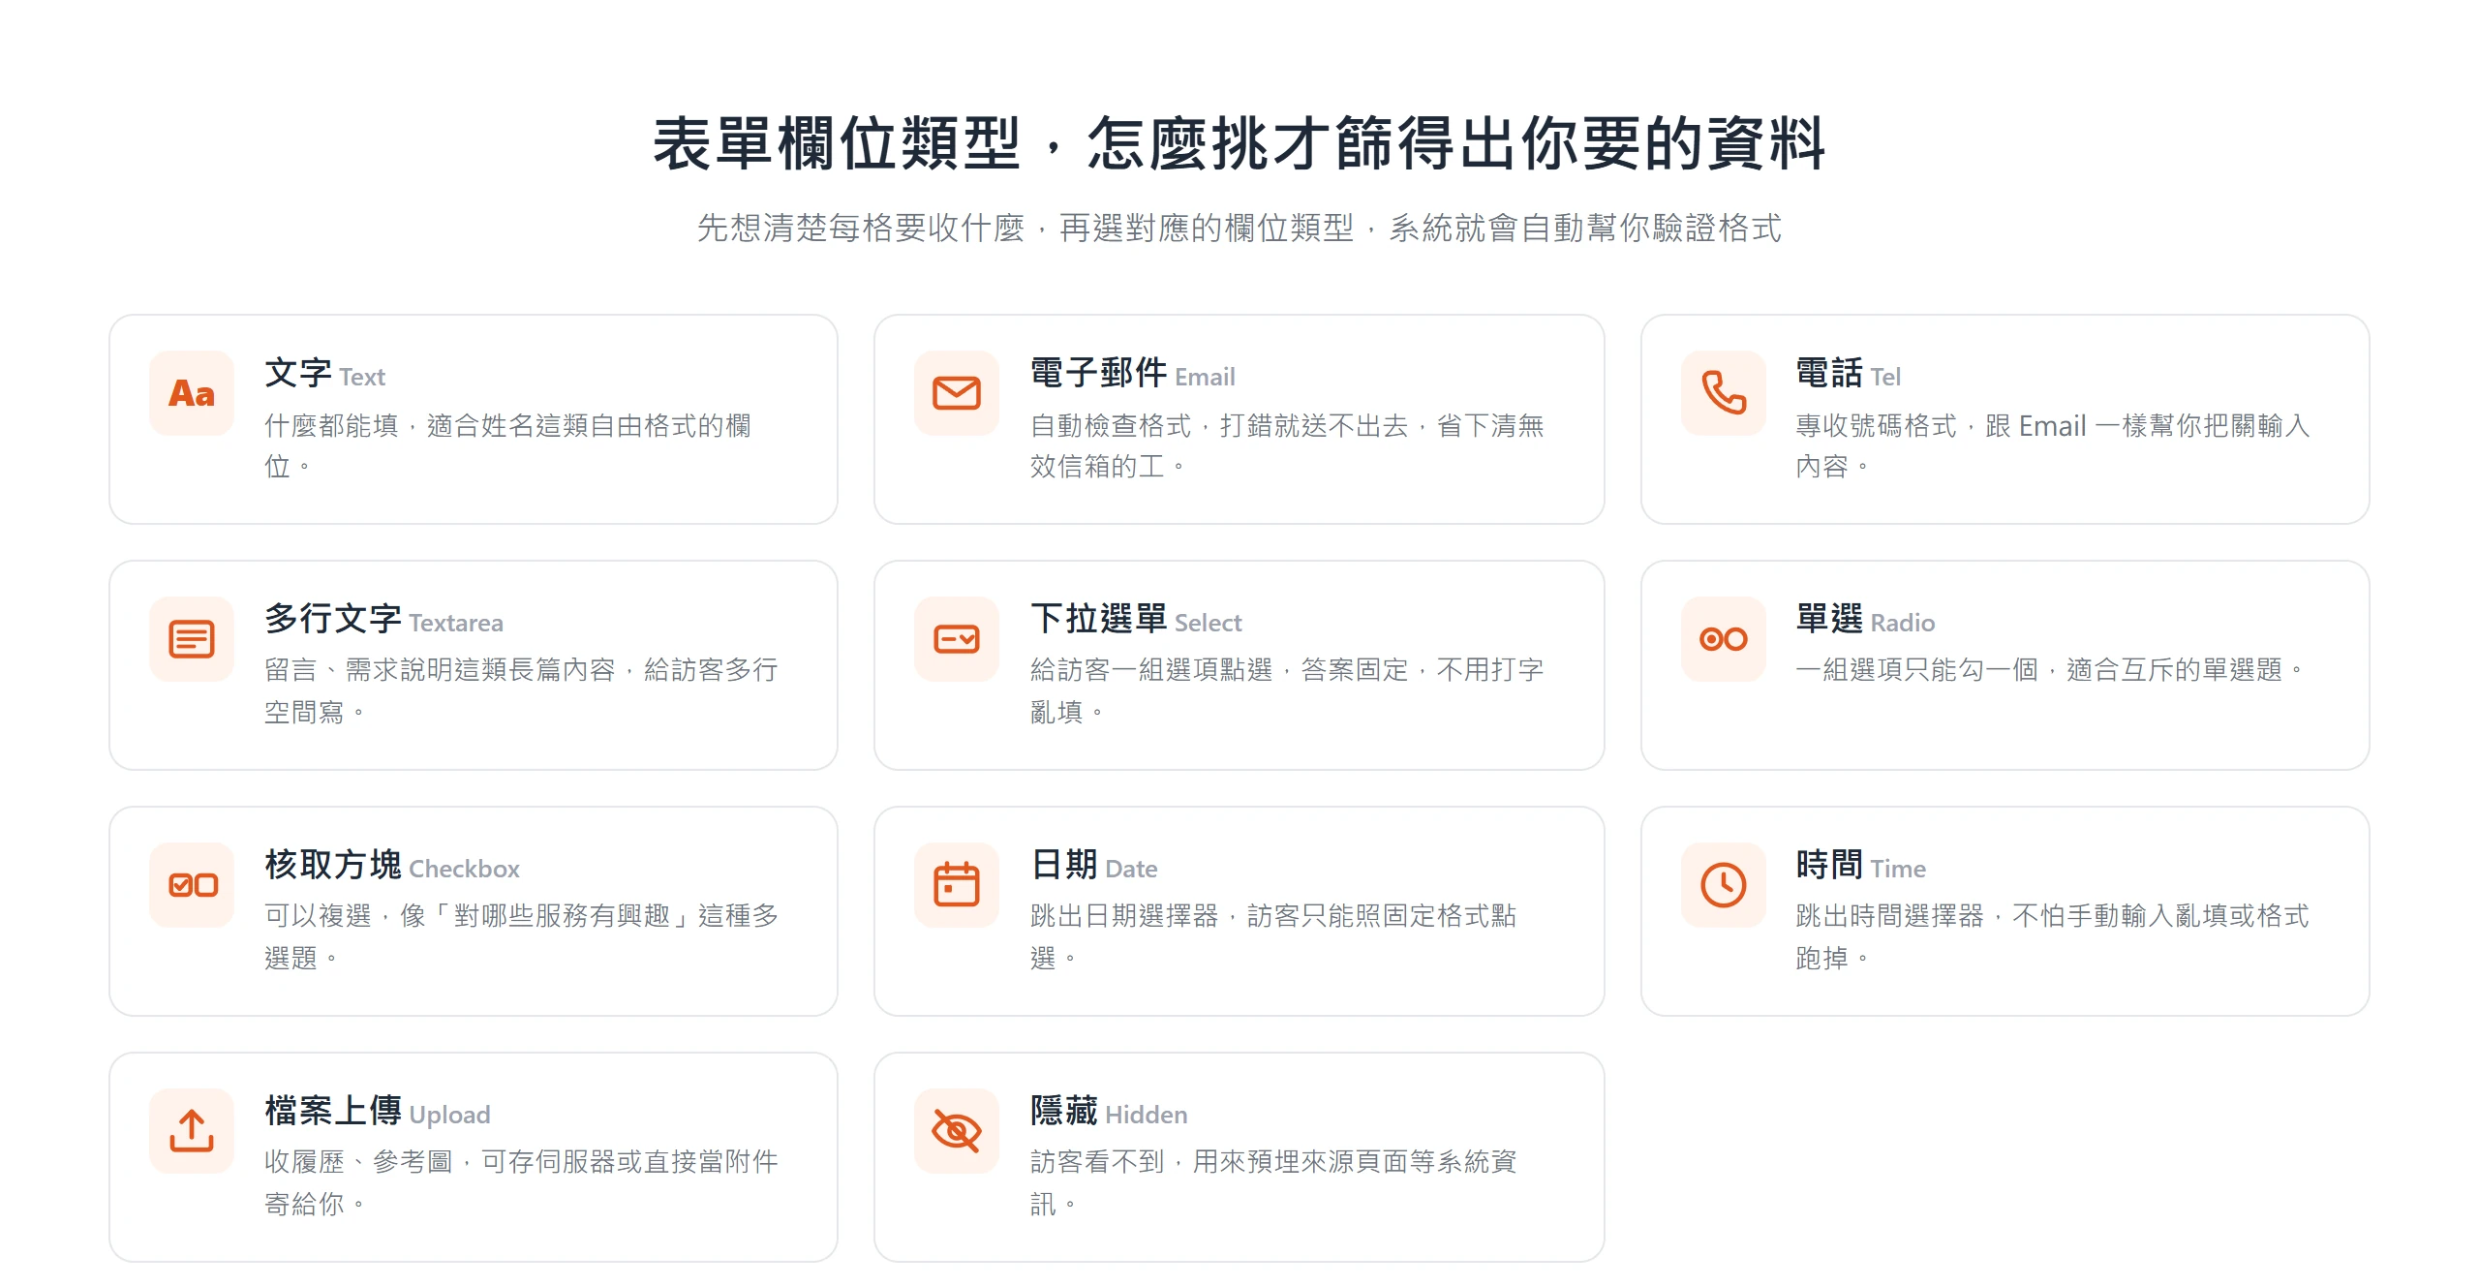This screenshot has height=1286, width=2479.
Task: Click description 可以複選，像「對哪些服務有興趣」
Action: [x=521, y=937]
